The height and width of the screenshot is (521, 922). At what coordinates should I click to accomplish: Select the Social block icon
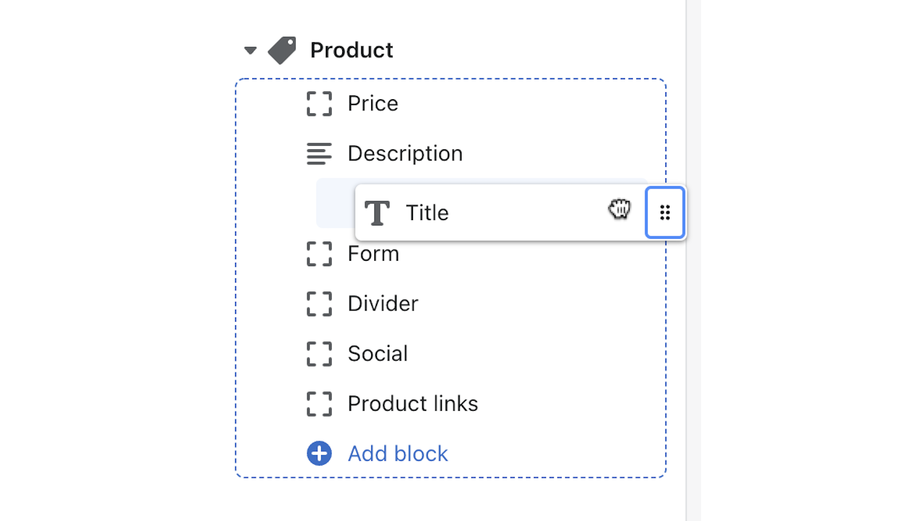(319, 354)
